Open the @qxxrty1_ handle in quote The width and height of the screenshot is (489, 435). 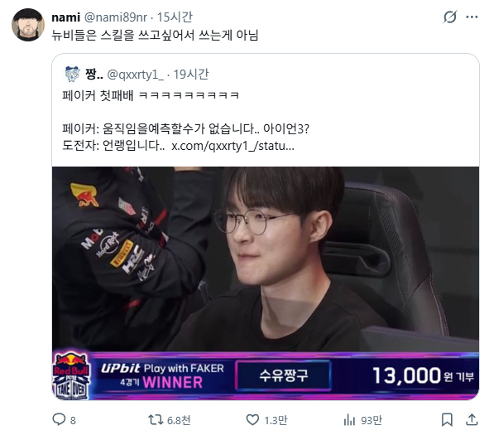(x=136, y=75)
